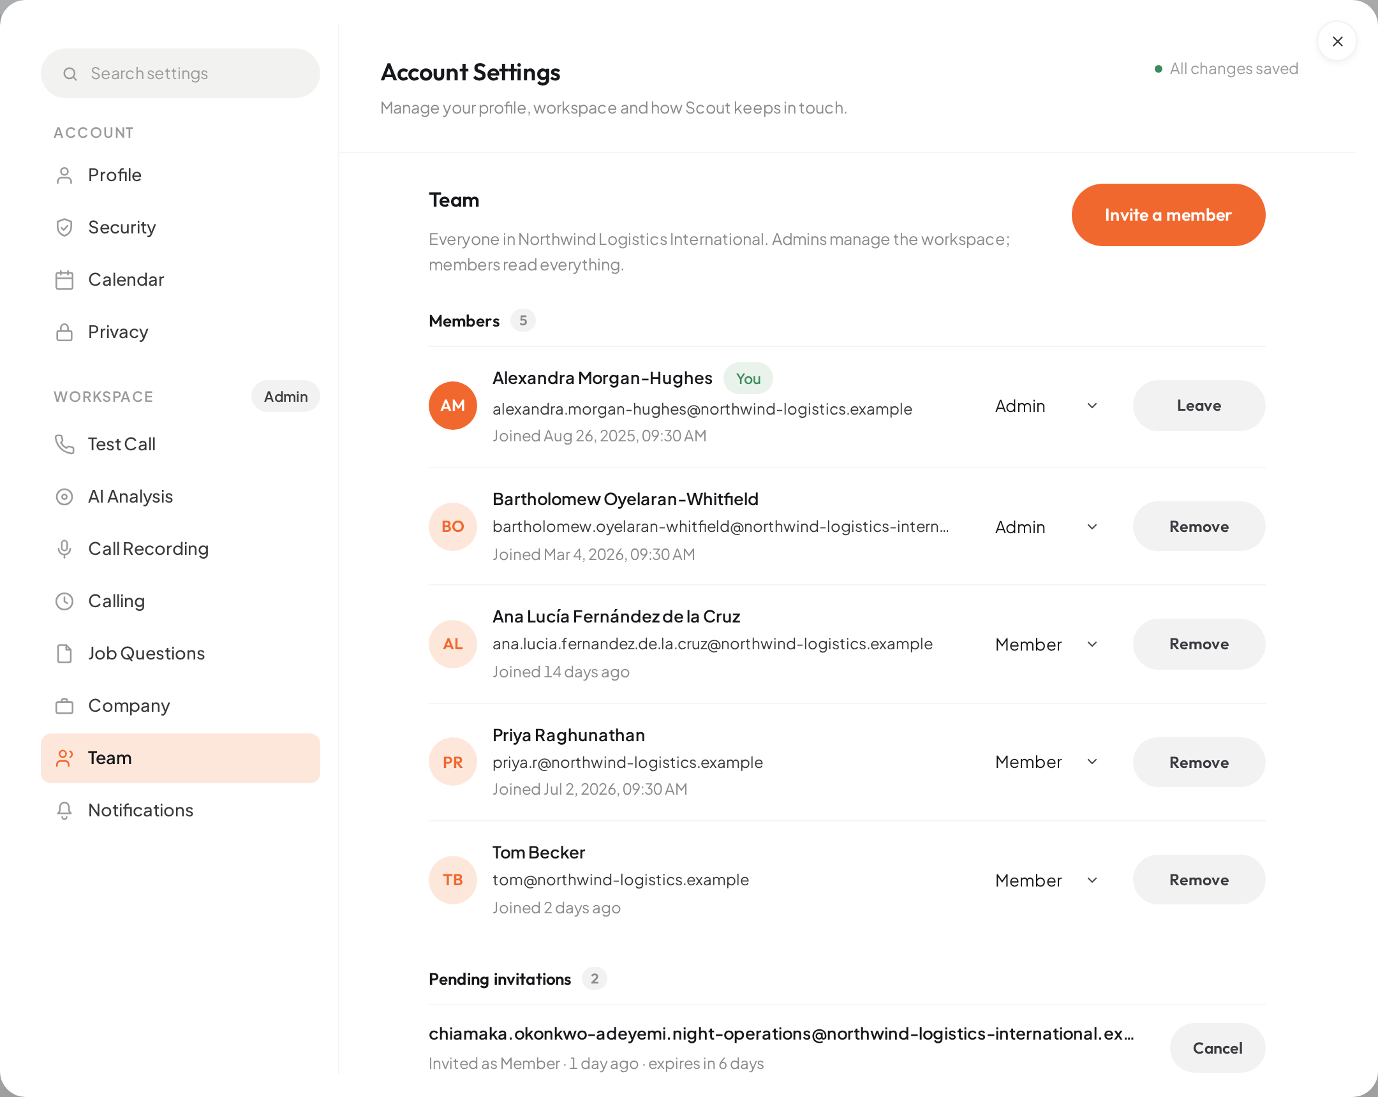Click the 'All changes saved' status
This screenshot has width=1378, height=1097.
[1227, 68]
